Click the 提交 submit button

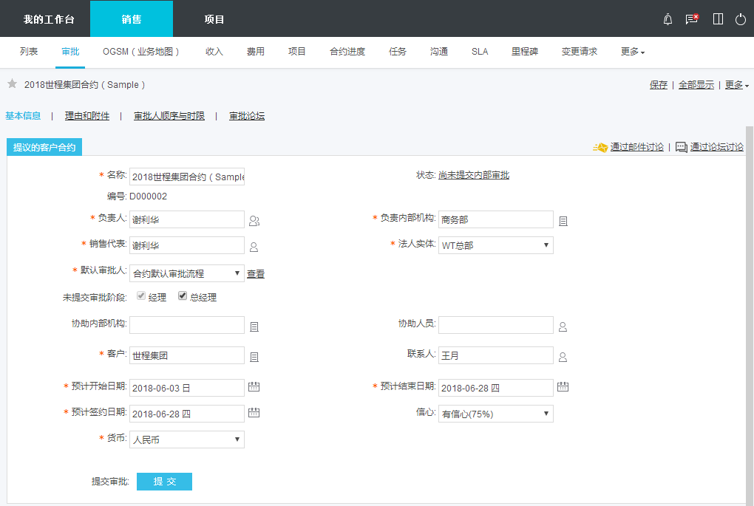[164, 482]
